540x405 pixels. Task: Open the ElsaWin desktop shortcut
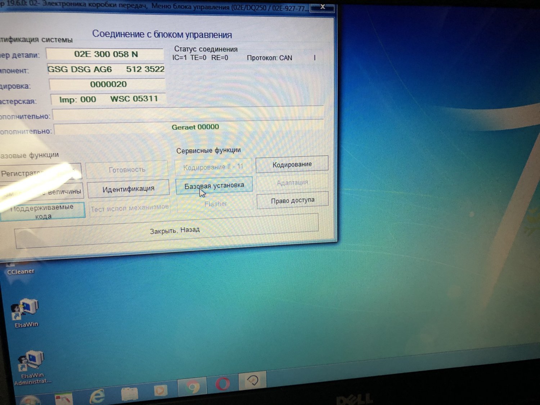point(26,312)
